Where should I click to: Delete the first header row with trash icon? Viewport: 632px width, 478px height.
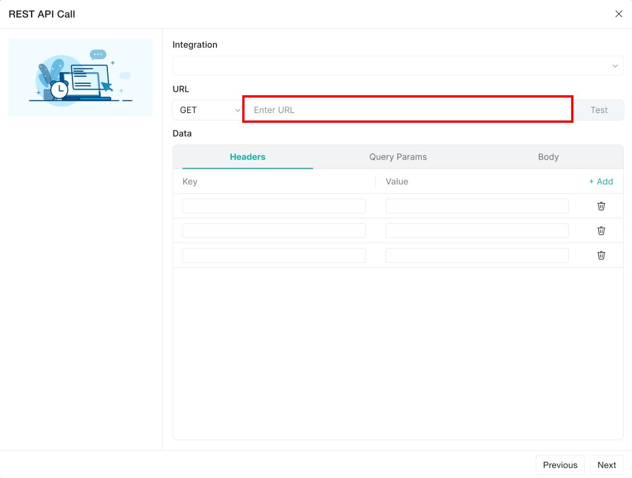click(601, 206)
